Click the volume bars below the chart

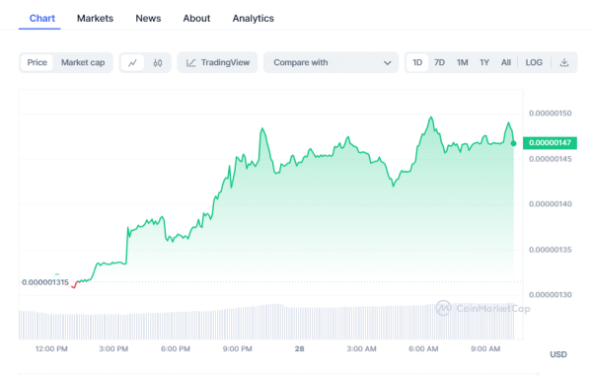[266, 322]
